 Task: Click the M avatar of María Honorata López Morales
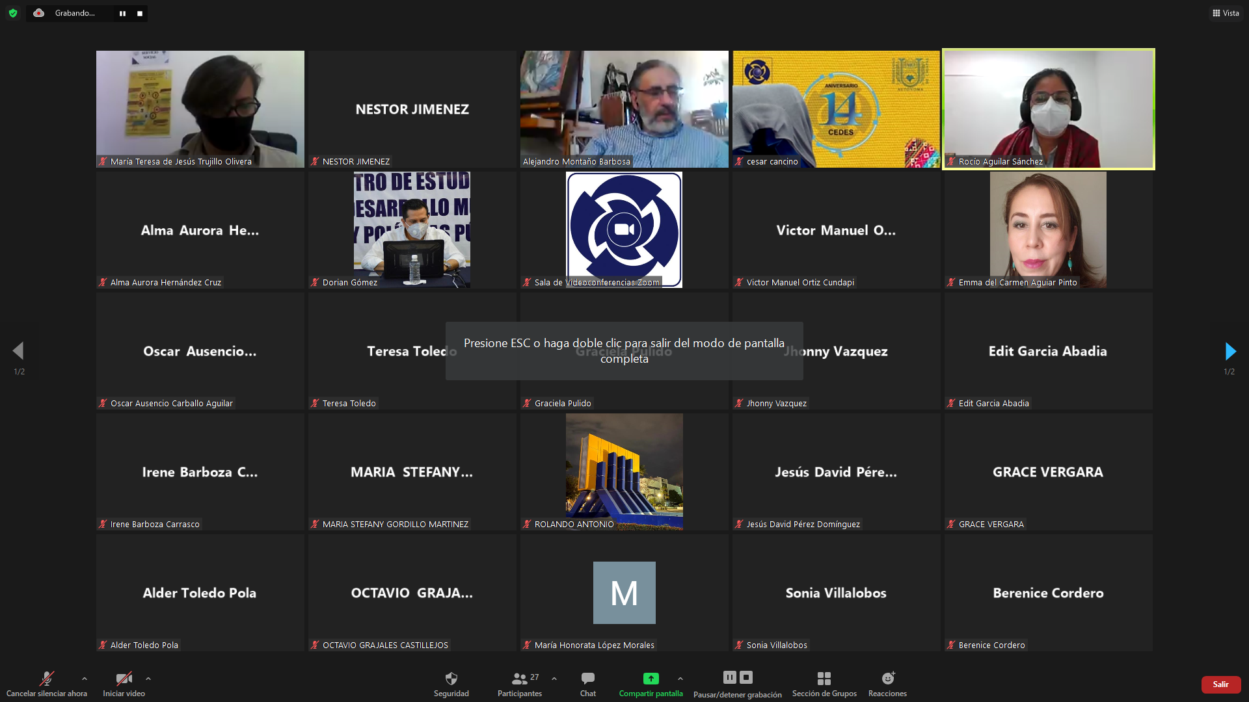click(624, 593)
